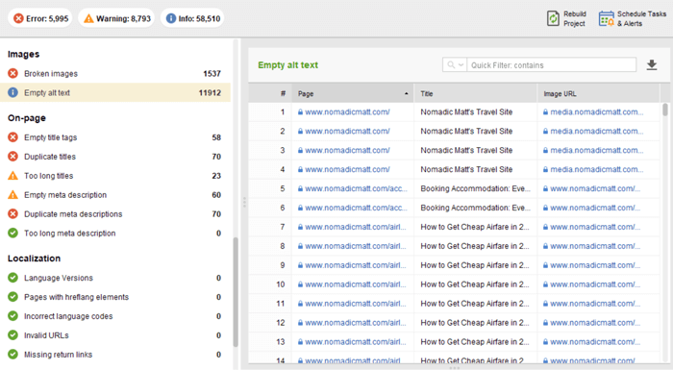Open the Quick Filter search dropdown

point(455,64)
